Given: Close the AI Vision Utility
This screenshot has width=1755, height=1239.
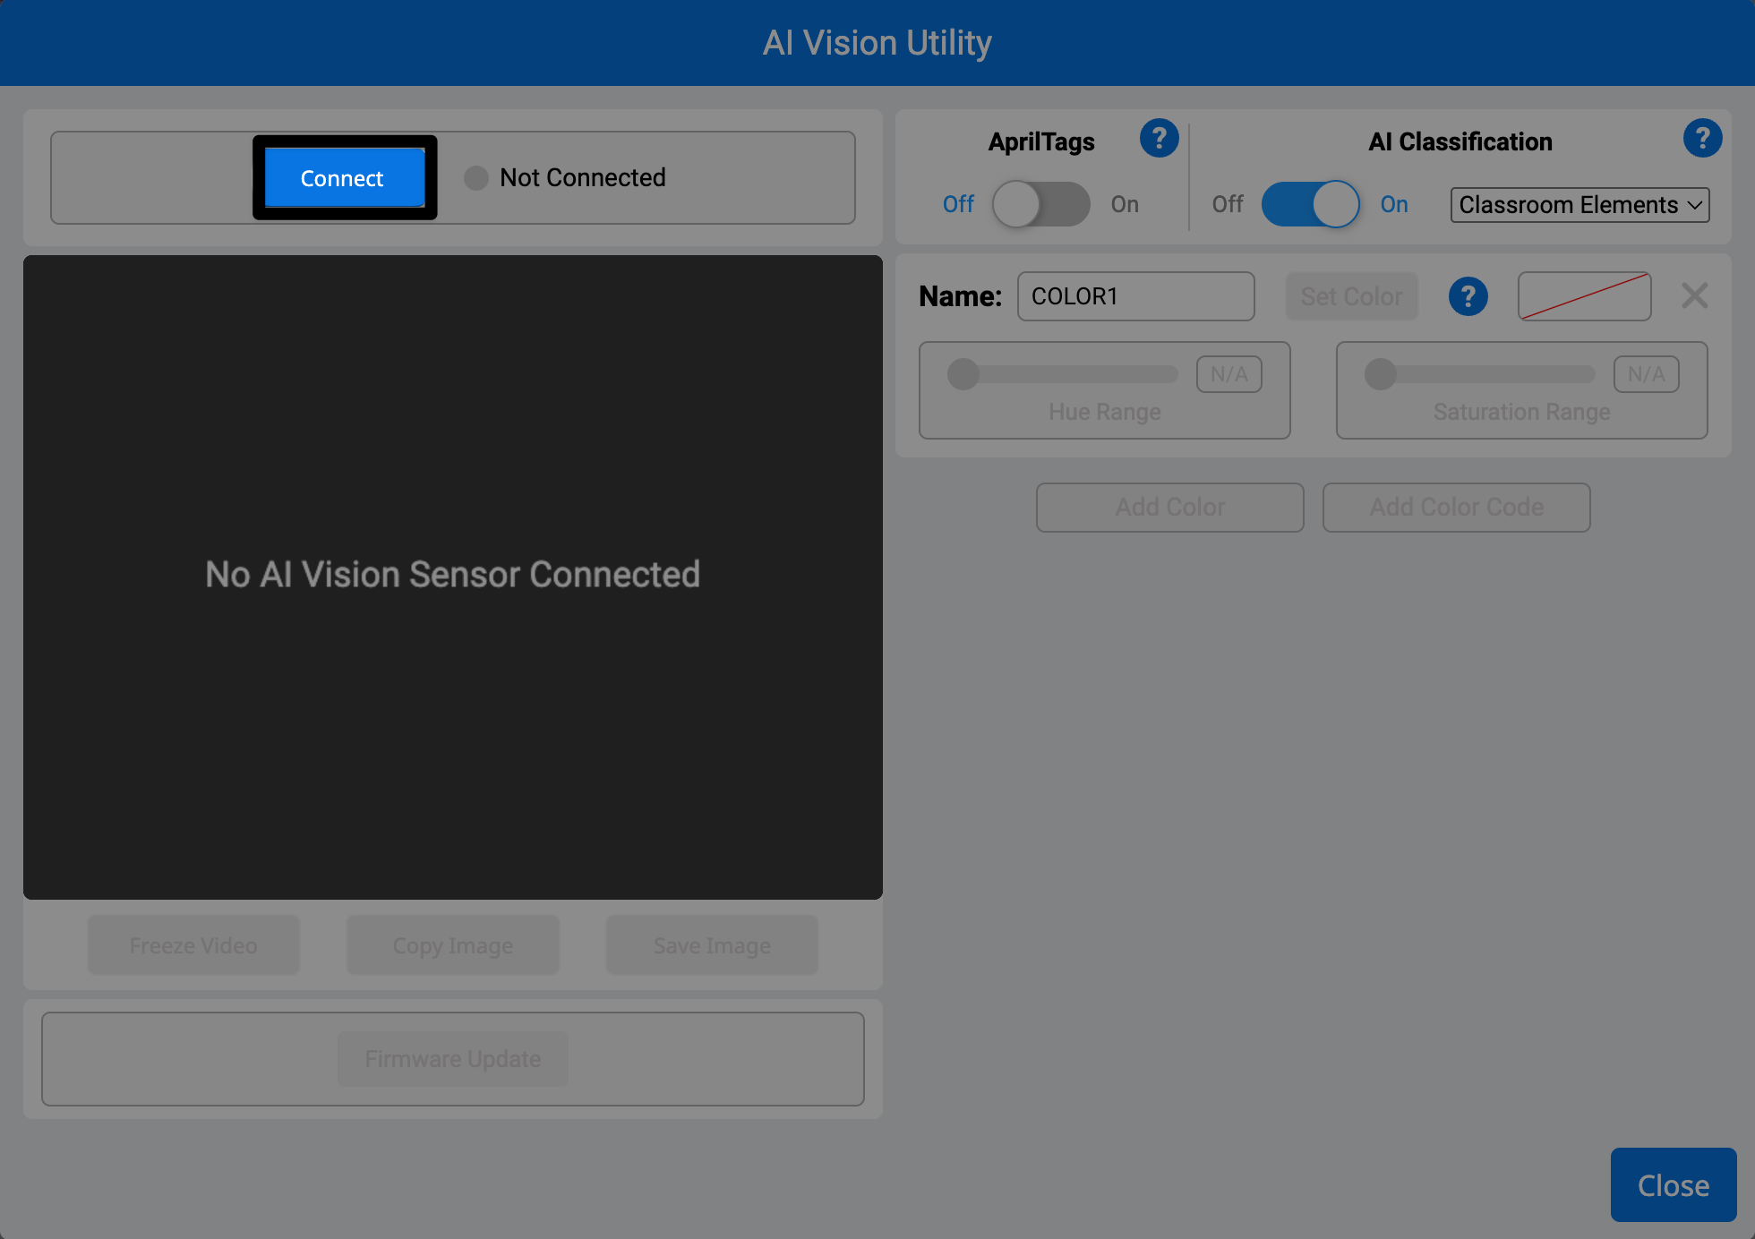Looking at the screenshot, I should tap(1673, 1184).
